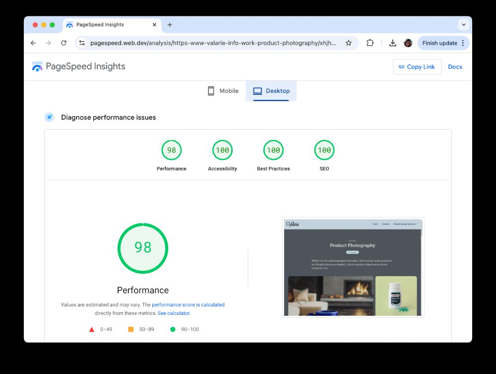The image size is (496, 374).
Task: Switch to the Mobile tab
Action: coord(222,91)
